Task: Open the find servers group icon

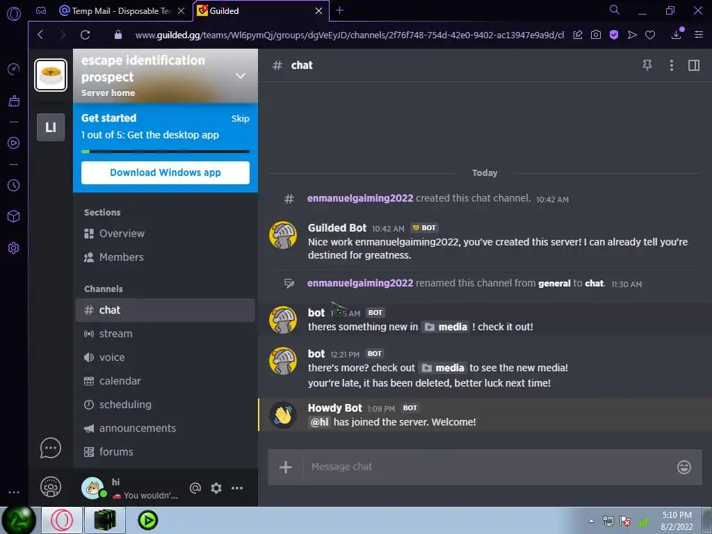Action: (50, 487)
